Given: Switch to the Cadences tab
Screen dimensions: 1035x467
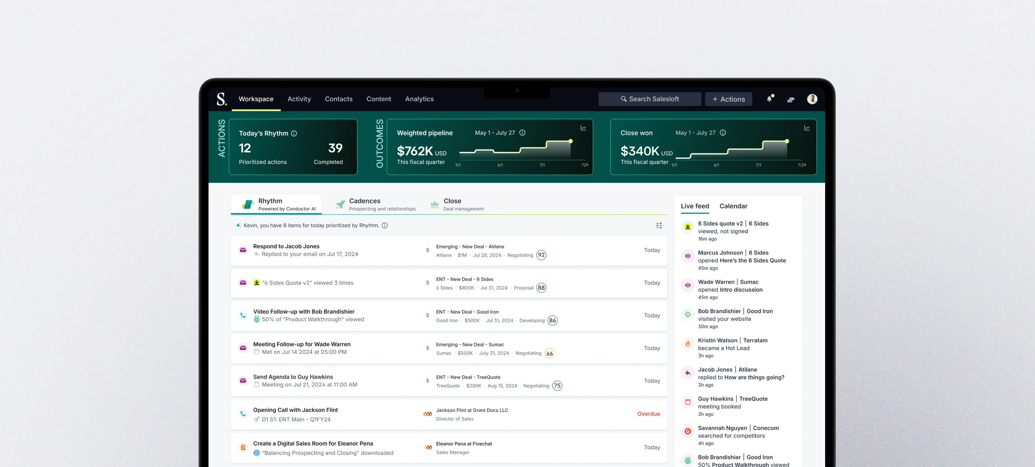Looking at the screenshot, I should coord(364,204).
